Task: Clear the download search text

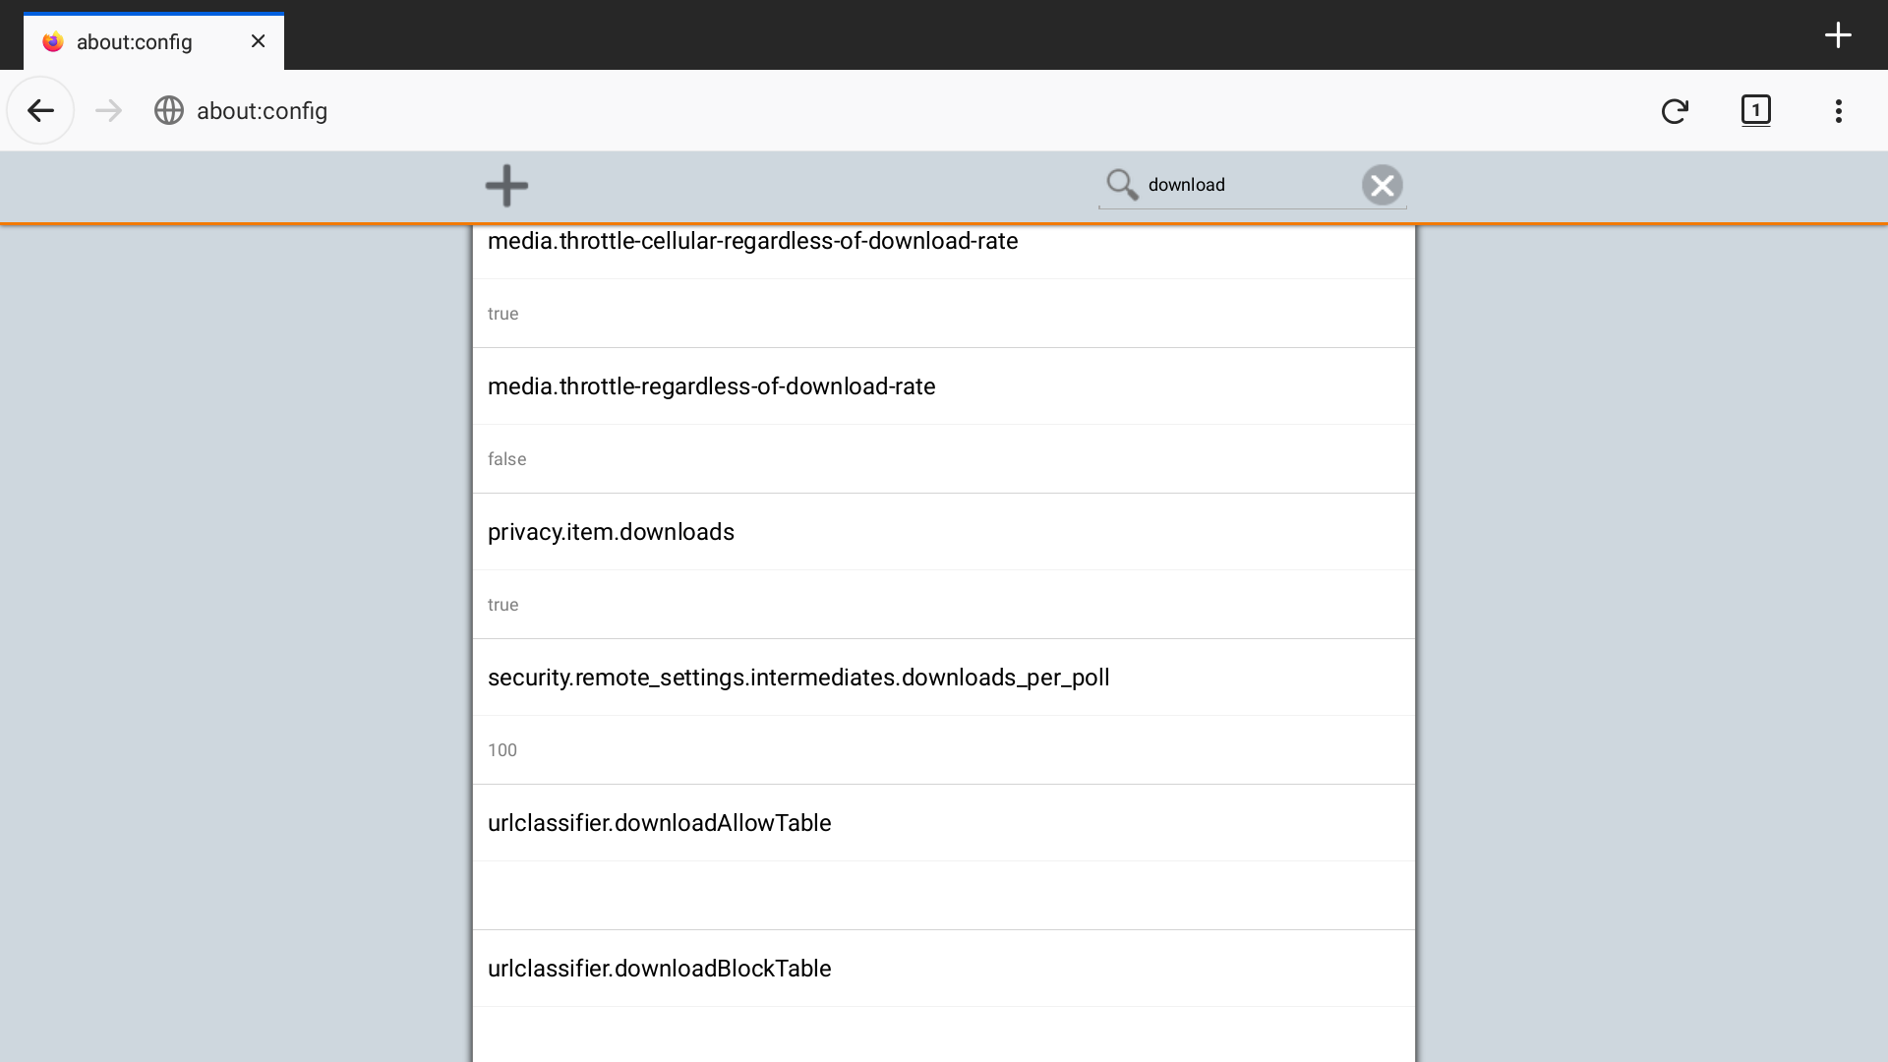Action: click(x=1382, y=185)
